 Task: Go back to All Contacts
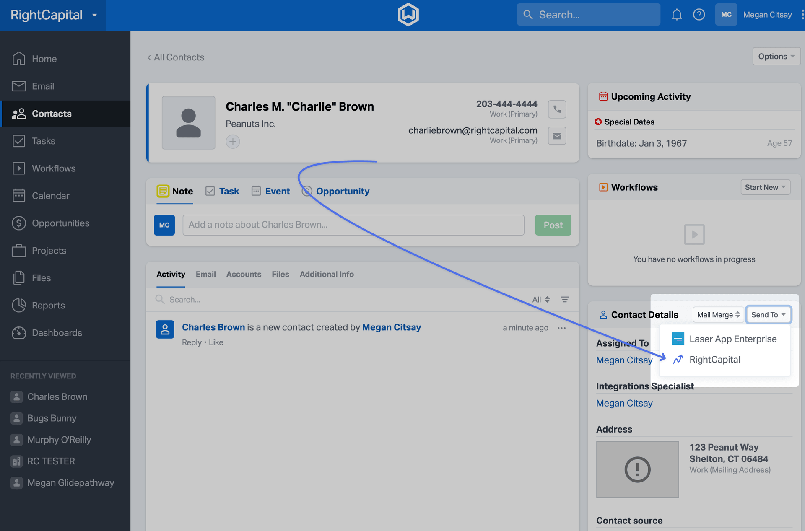(176, 57)
